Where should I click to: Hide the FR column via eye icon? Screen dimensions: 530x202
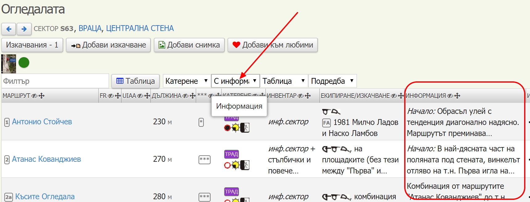(111, 96)
